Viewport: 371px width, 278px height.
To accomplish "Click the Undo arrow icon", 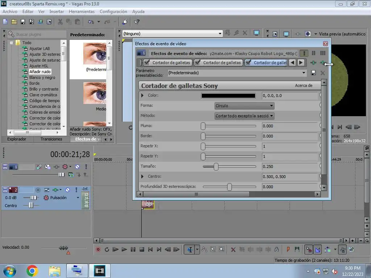I will tap(91, 22).
